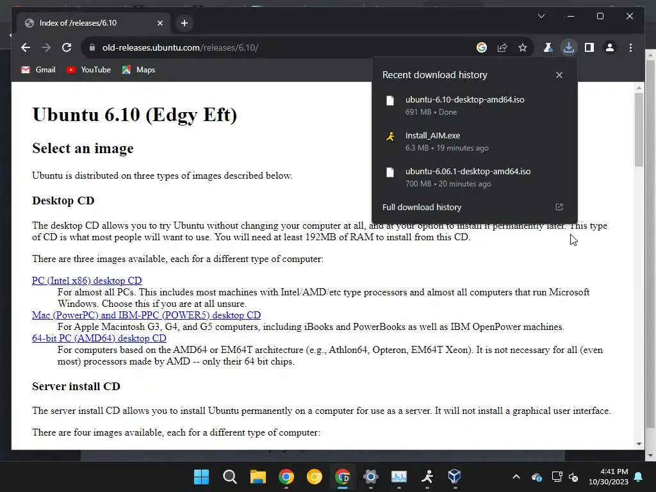Follow the Mac (PowerPC) and IBM-PPC desktop CD link
This screenshot has width=656, height=492.
point(147,315)
